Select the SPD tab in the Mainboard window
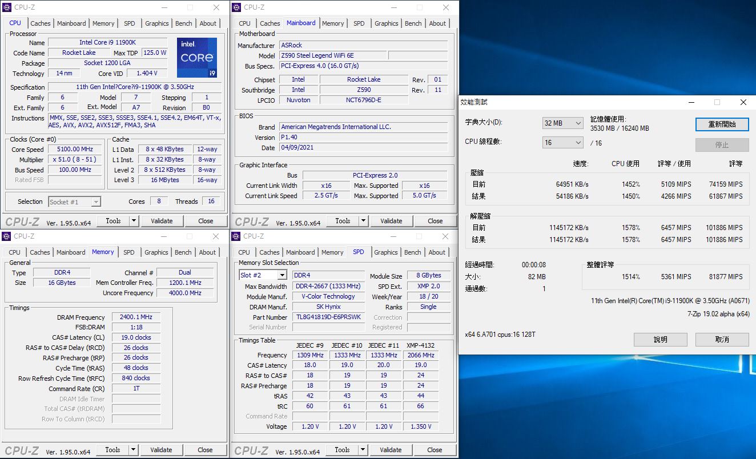The height and width of the screenshot is (459, 756). click(x=359, y=23)
